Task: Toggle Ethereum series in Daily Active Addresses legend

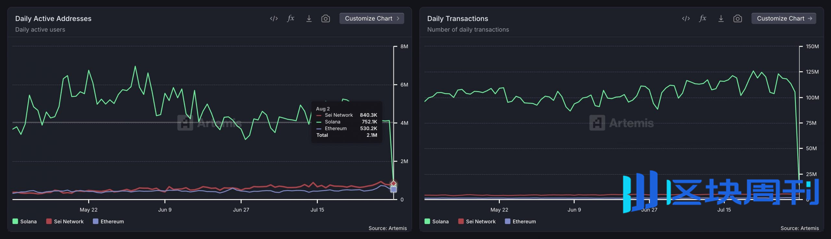Action: coord(108,221)
